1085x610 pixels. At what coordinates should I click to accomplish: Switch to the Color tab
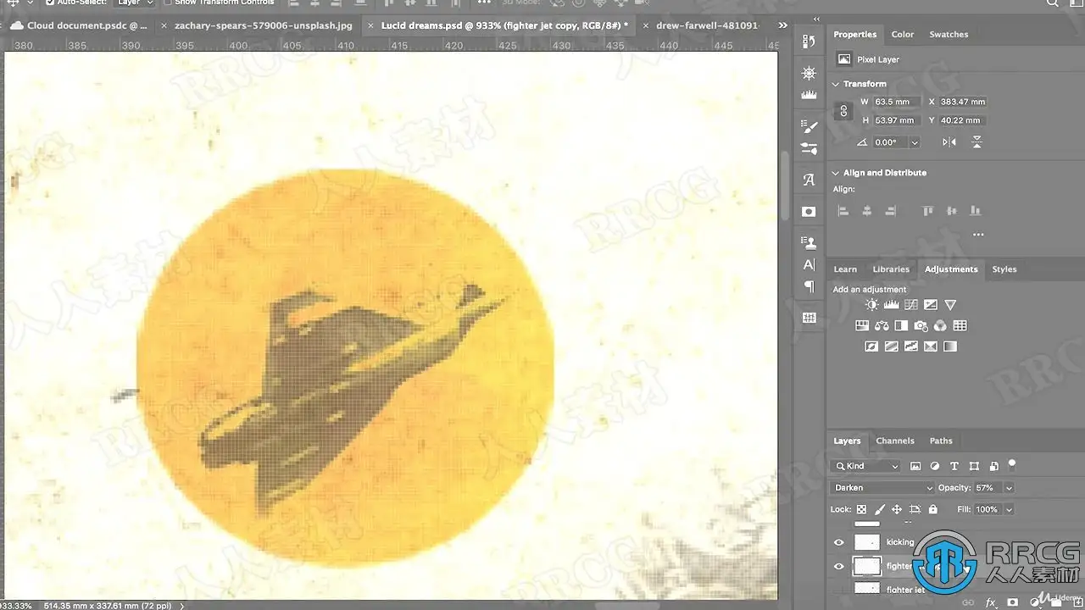pyautogui.click(x=902, y=35)
